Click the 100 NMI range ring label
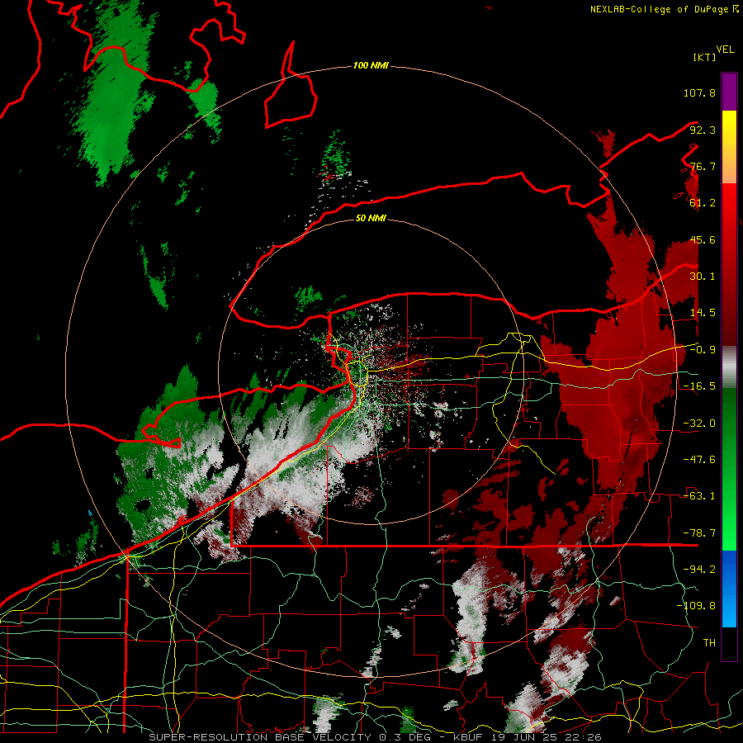Screen dimensions: 743x743 coord(371,65)
